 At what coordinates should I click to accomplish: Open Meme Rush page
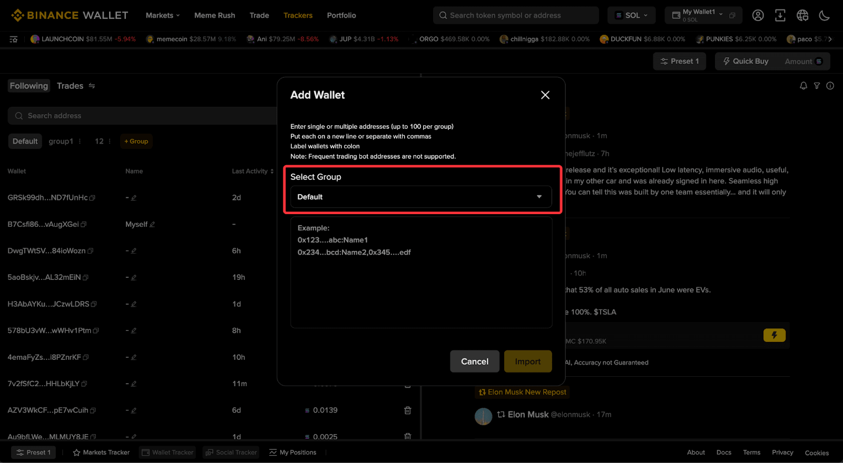coord(214,15)
